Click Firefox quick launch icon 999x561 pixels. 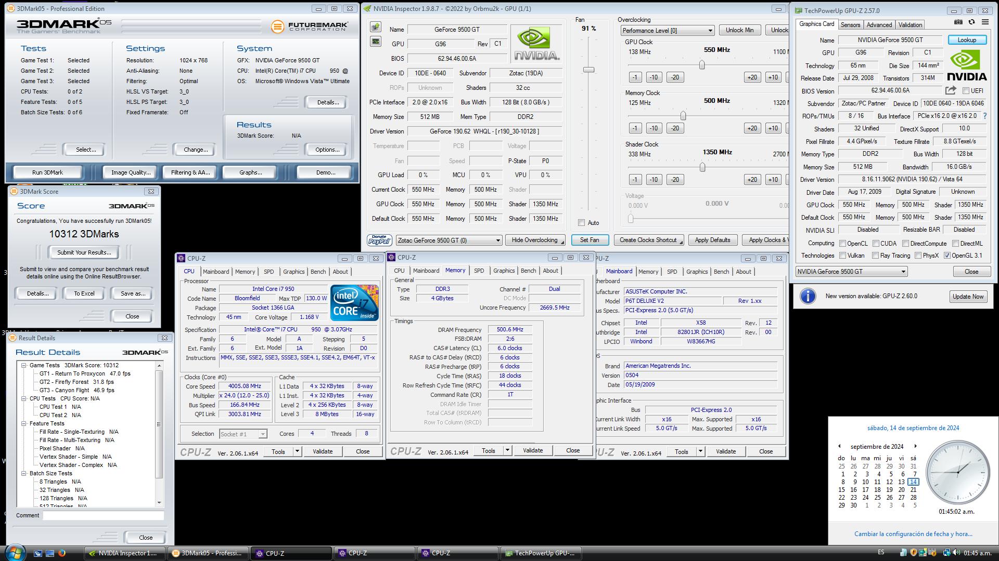[62, 553]
